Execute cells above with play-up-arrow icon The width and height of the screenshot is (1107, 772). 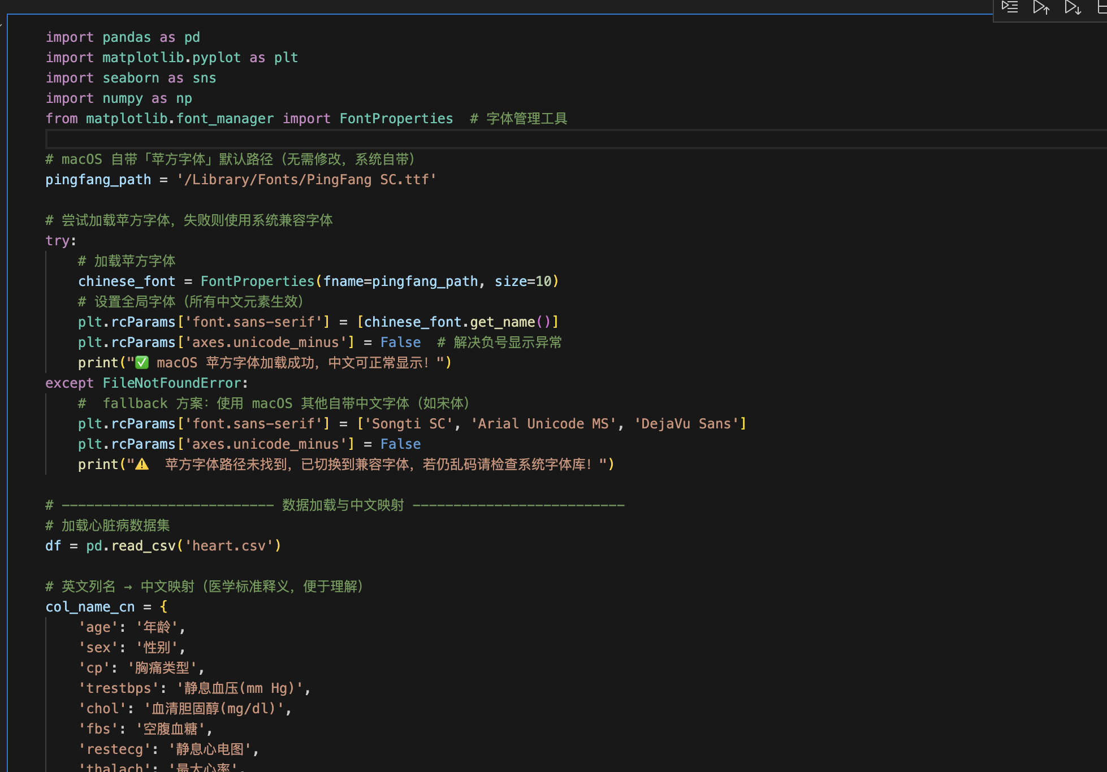tap(1041, 7)
